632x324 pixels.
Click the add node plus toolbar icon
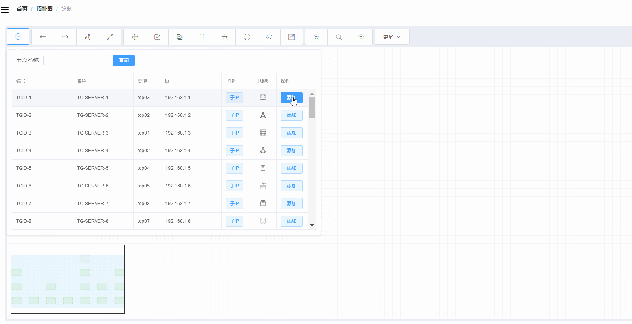pyautogui.click(x=18, y=36)
